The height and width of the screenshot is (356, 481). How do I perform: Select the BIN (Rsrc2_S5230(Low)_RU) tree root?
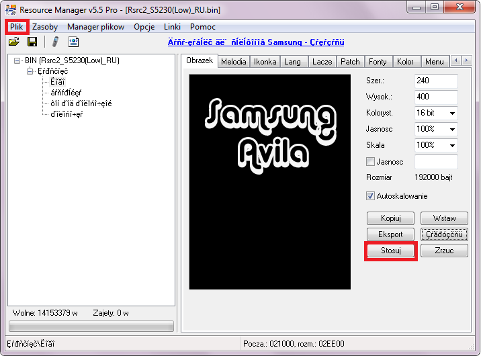coord(72,60)
